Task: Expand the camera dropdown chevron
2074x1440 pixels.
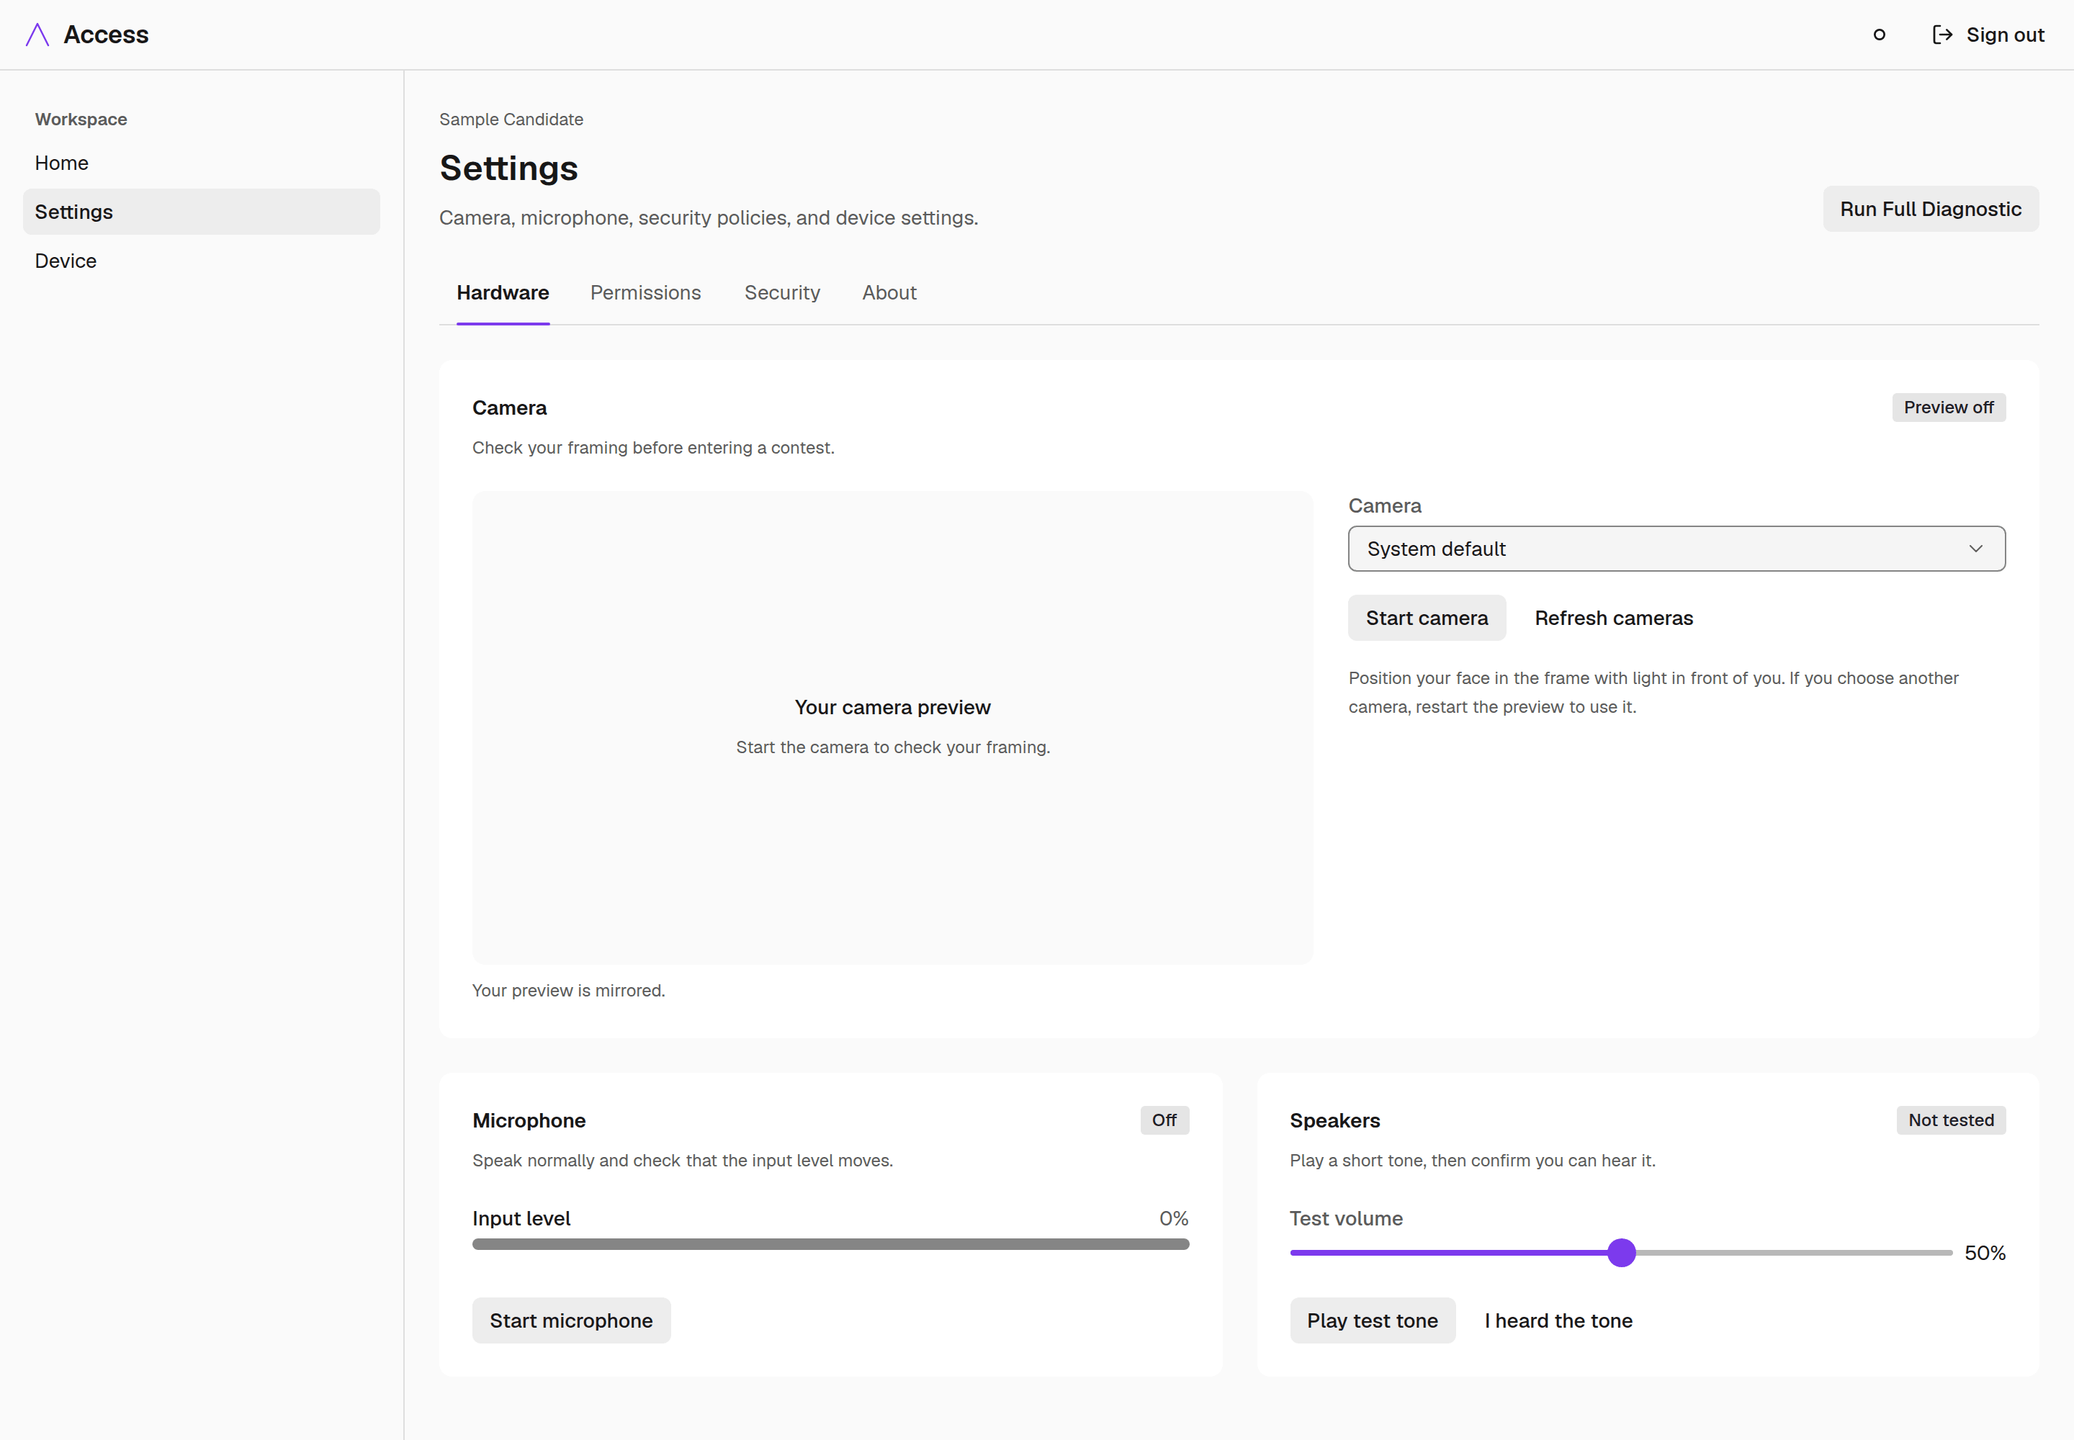Action: [x=1975, y=549]
